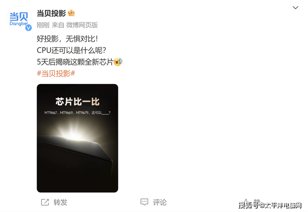The height and width of the screenshot is (212, 308).
Task: Click the 转发 repost share icon
Action: tap(45, 202)
